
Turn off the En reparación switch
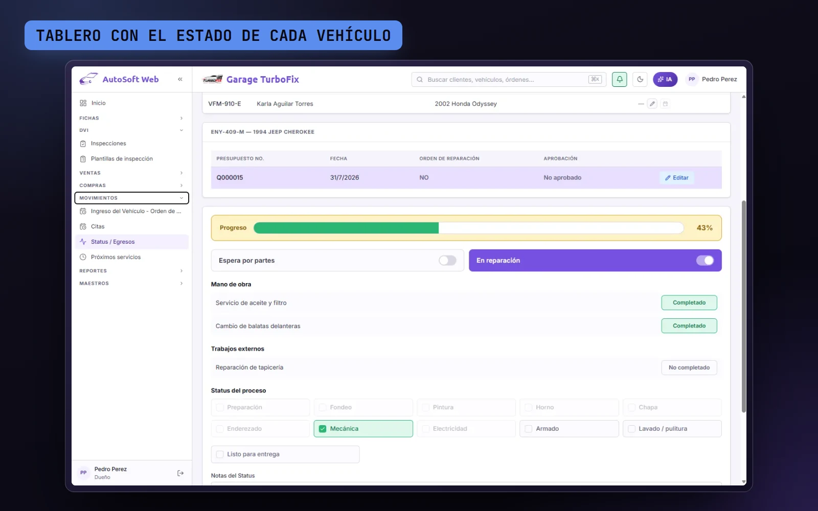pyautogui.click(x=705, y=261)
